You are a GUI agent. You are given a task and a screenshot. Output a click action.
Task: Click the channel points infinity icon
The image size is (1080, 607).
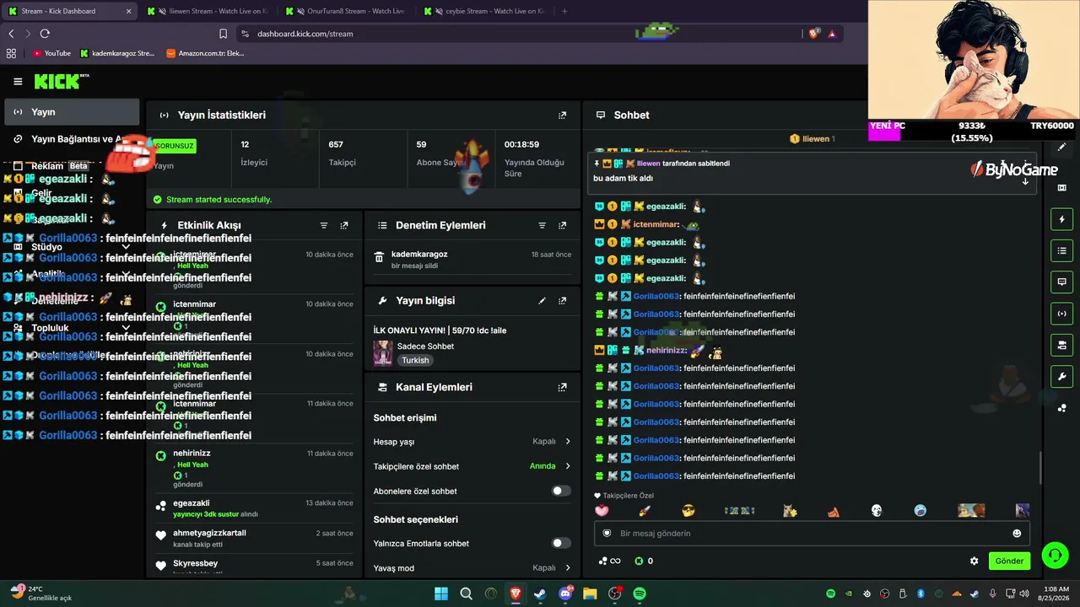[x=610, y=561]
